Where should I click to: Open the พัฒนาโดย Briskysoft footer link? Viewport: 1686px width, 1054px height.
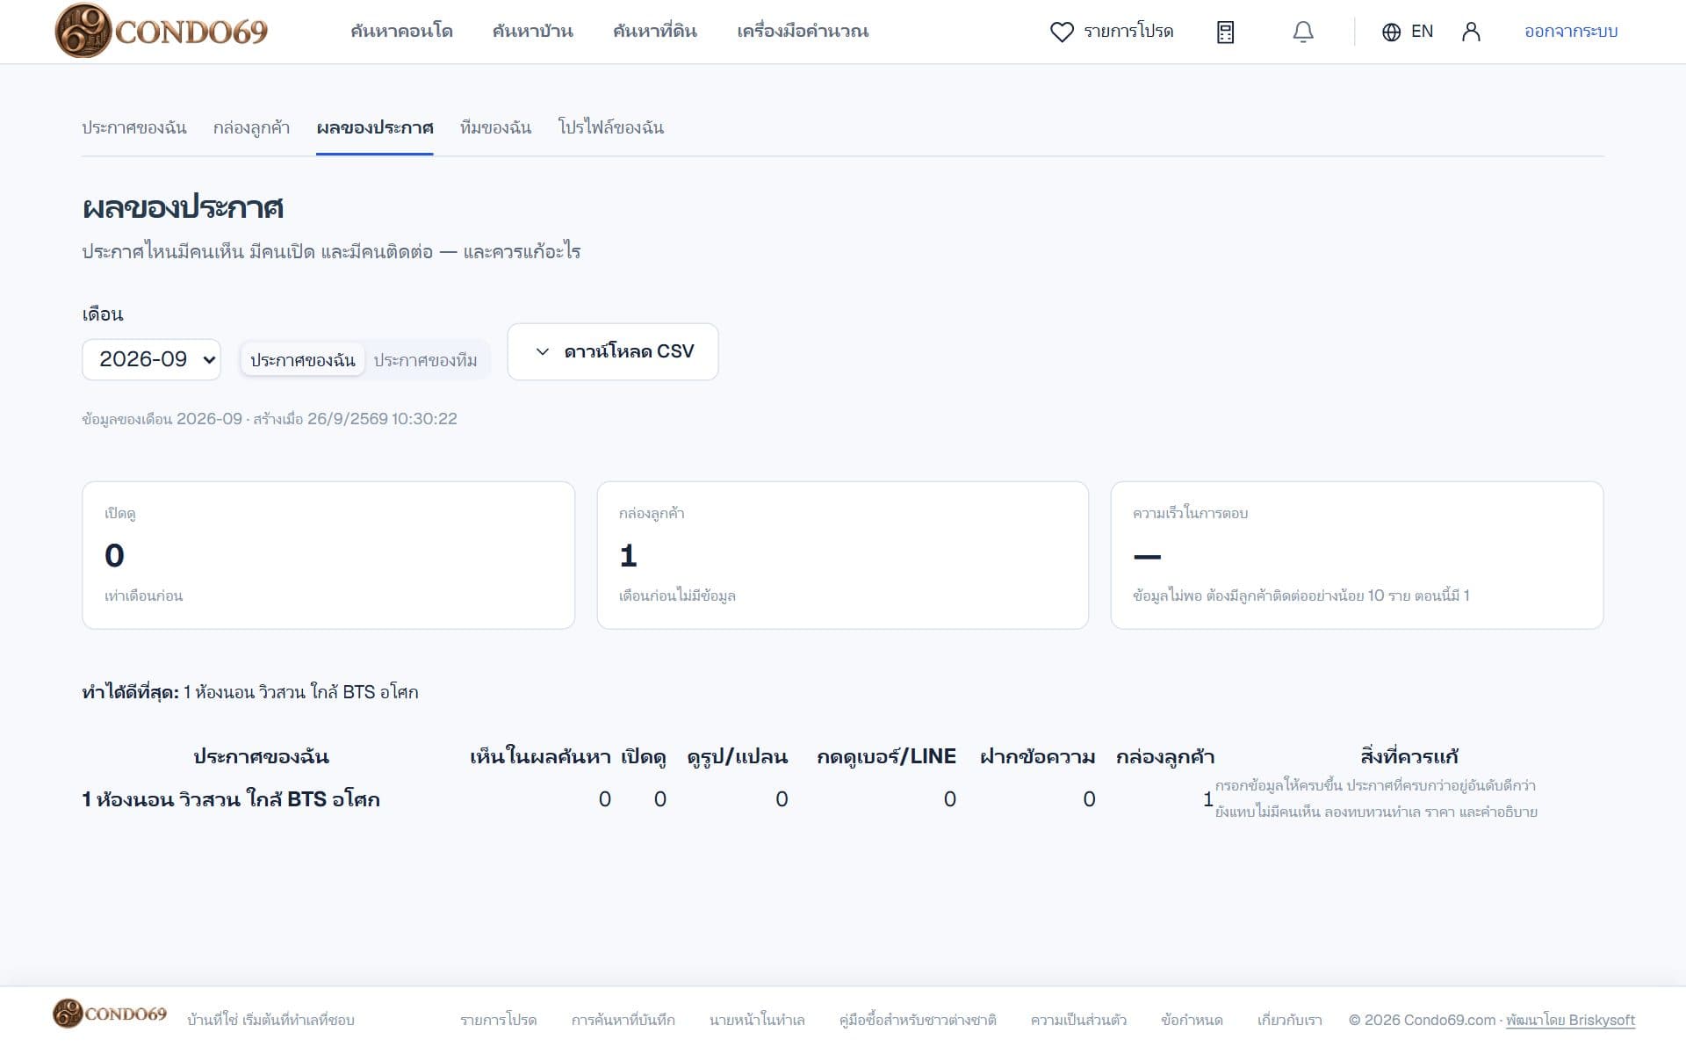coord(1571,1020)
